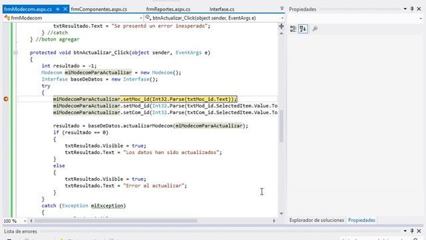Click '//boton agregar' comment
Image resolution: width=426 pixels, height=240 pixels.
(58, 39)
